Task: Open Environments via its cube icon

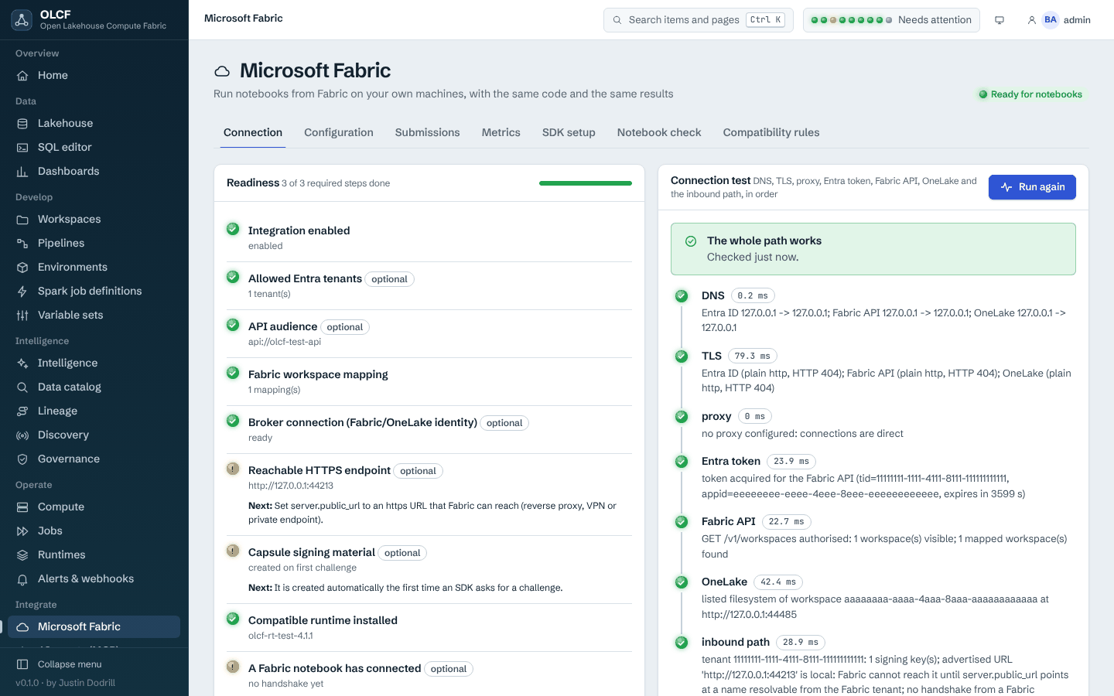Action: (x=22, y=268)
